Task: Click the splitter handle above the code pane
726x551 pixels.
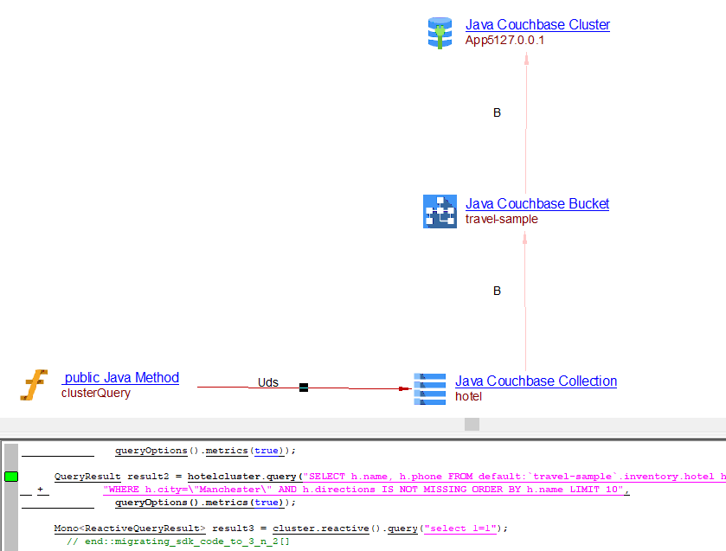Action: (x=472, y=424)
